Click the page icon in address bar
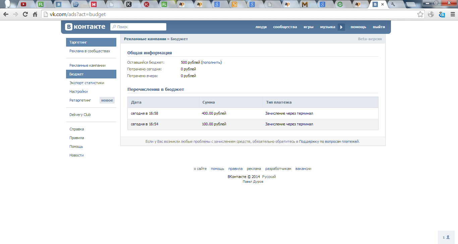458x244 pixels. [46, 14]
